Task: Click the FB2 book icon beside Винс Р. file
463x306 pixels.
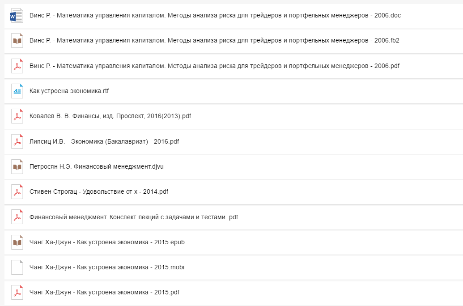Action: pos(16,40)
